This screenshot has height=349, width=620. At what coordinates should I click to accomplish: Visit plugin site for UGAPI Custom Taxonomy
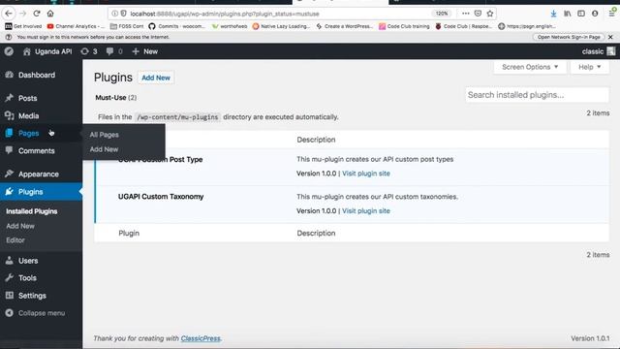366,211
